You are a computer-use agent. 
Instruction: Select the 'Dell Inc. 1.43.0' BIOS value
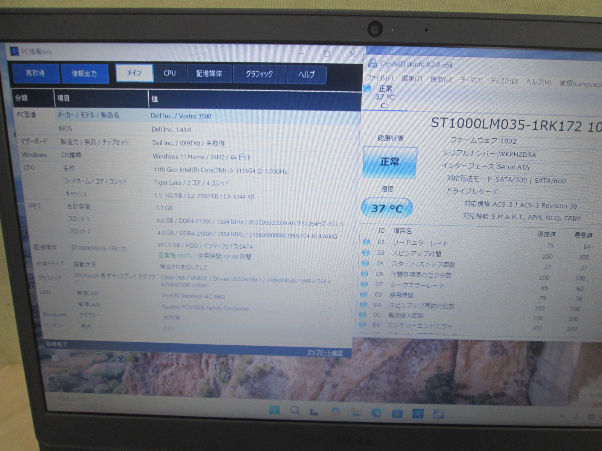pos(172,130)
